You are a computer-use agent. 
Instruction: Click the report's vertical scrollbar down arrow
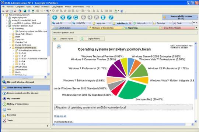(x=196, y=121)
